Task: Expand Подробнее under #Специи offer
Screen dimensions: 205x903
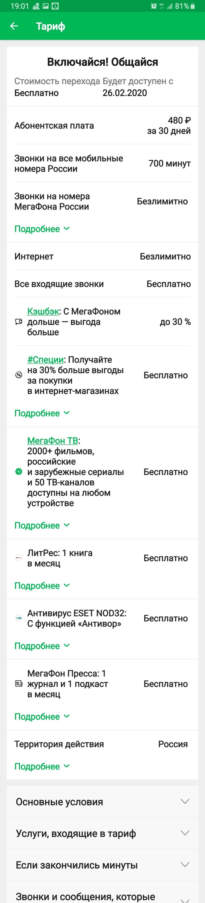Action: tap(42, 413)
